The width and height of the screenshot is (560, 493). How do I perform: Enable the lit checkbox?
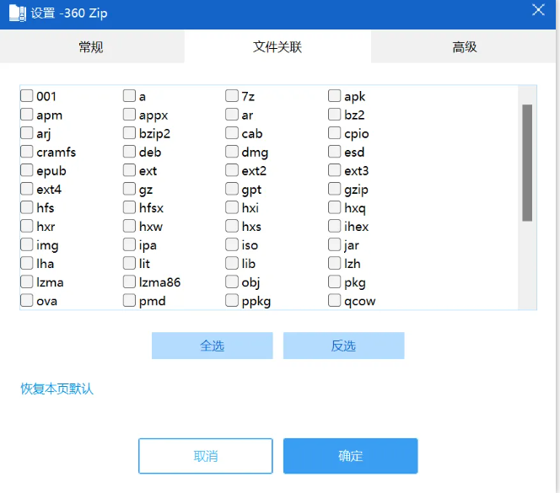(x=129, y=263)
